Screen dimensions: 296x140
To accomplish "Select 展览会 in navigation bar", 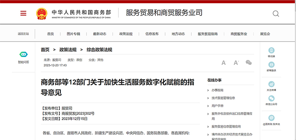I will coord(265,34).
